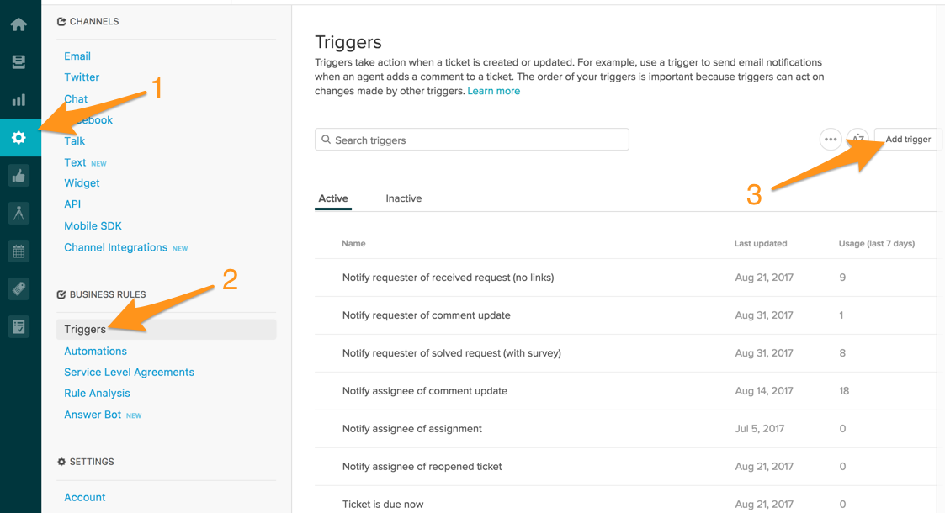The image size is (945, 513).
Task: Open the three-dots more options menu
Action: tap(831, 139)
